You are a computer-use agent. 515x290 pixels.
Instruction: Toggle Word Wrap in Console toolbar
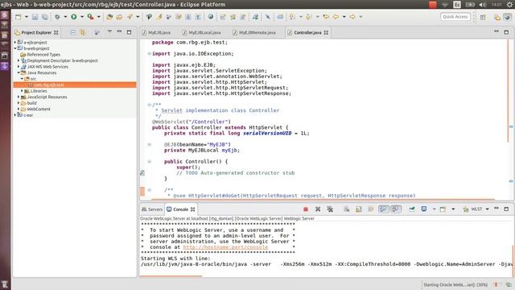(371, 209)
